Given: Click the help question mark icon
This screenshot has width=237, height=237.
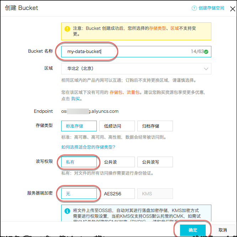Looking at the screenshot, I should click(194, 8).
